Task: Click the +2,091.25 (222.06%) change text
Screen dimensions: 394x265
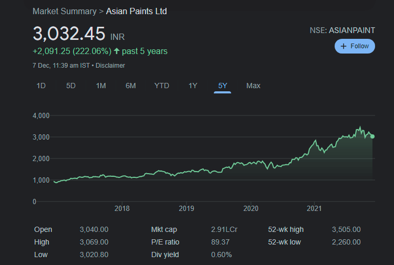Action: [72, 51]
